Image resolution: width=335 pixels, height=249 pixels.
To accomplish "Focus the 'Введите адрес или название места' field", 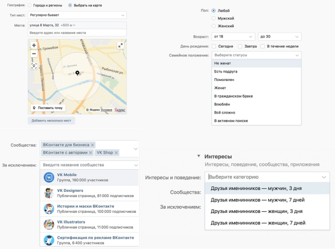I will [77, 33].
